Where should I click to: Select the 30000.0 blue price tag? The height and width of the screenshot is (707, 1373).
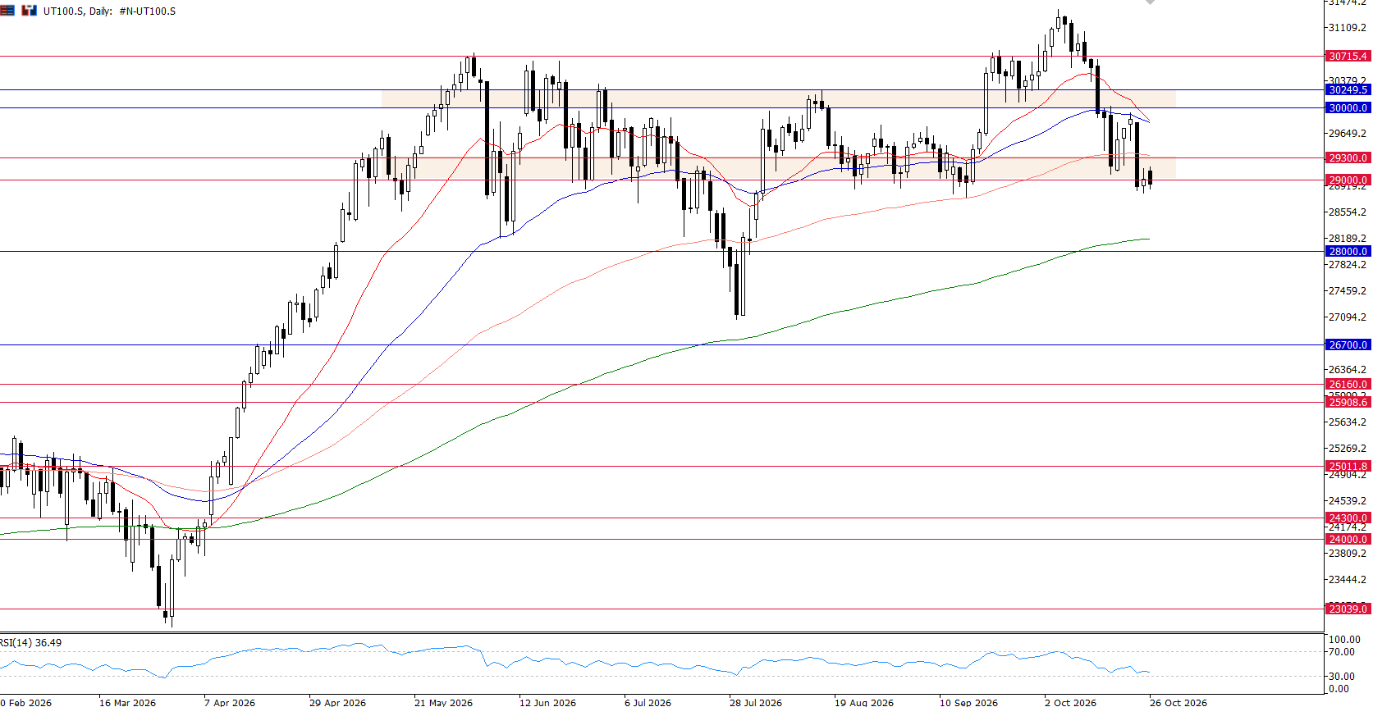[x=1348, y=108]
